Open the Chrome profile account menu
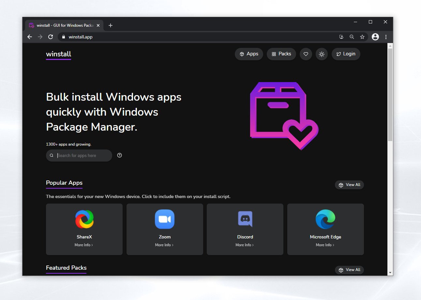The width and height of the screenshot is (421, 300). pyautogui.click(x=375, y=37)
